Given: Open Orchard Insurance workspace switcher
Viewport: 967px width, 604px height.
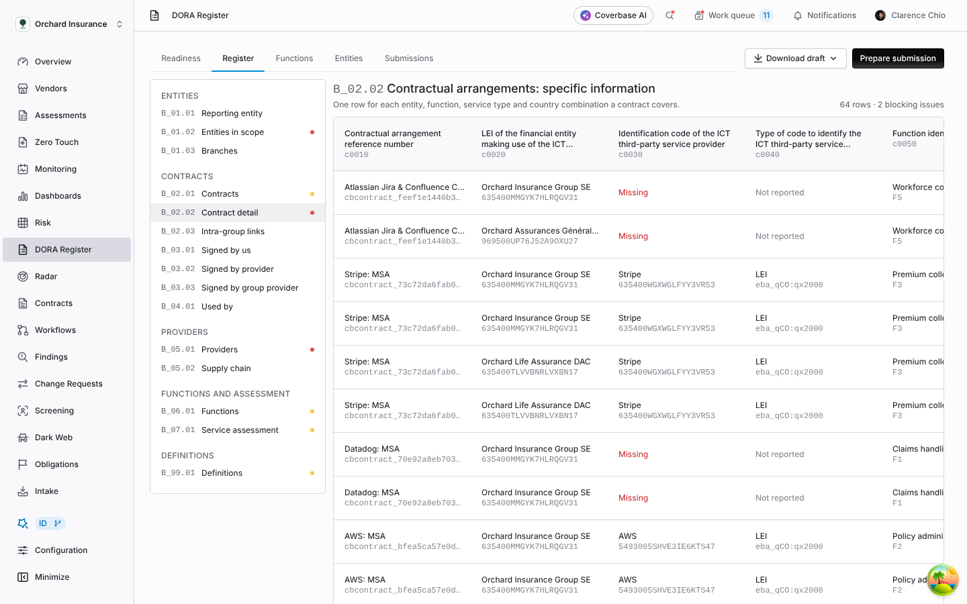Looking at the screenshot, I should point(69,24).
